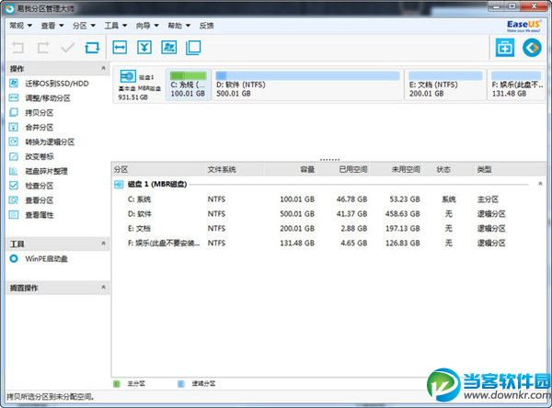Click the 分区 column header

pyautogui.click(x=158, y=169)
